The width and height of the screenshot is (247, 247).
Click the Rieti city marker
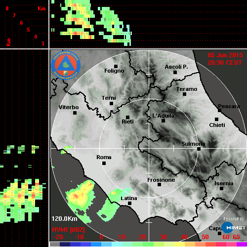click(127, 117)
